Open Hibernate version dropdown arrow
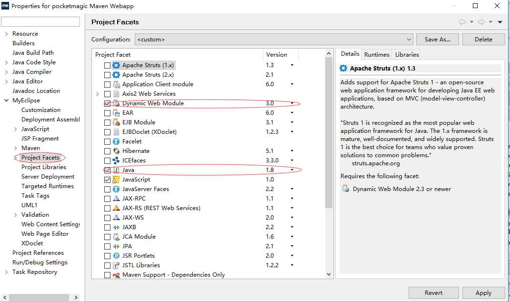510x302 pixels. pyautogui.click(x=292, y=151)
